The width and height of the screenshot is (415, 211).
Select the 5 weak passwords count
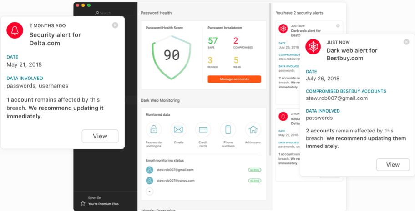coord(236,60)
